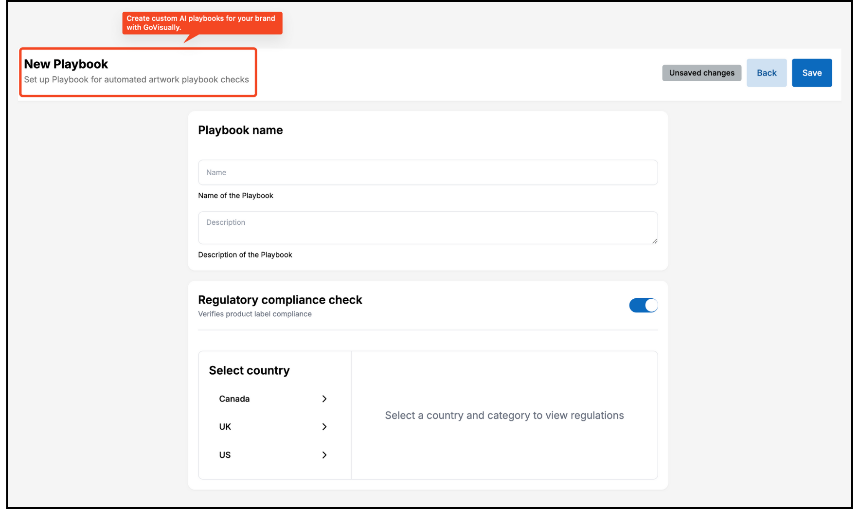The width and height of the screenshot is (860, 509).
Task: Click the Verifies product label compliance subtitle
Action: (254, 314)
